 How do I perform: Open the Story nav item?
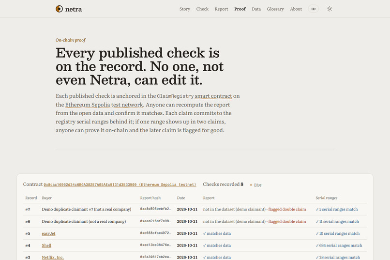tap(185, 9)
